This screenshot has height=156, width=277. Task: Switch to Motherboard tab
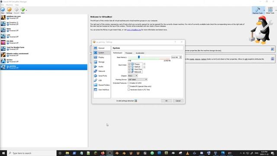click(x=117, y=53)
